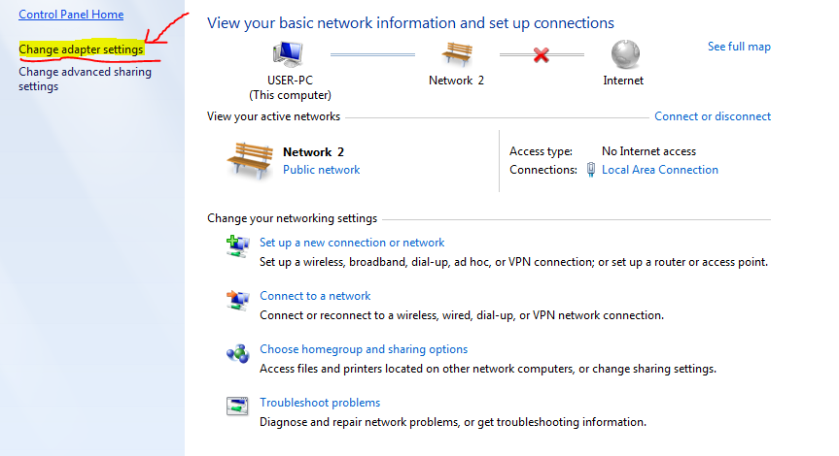Launch Troubleshoot problems link

(x=320, y=403)
